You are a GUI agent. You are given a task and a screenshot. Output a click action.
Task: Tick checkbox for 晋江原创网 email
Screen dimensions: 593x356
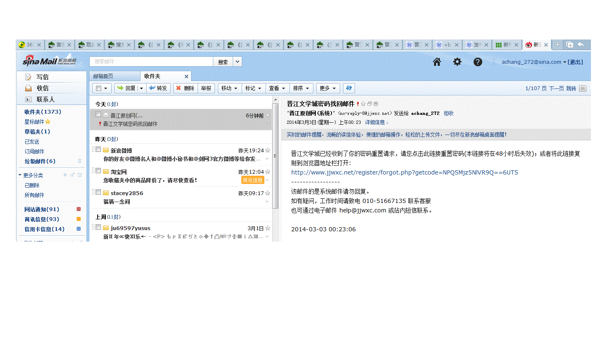(98, 114)
